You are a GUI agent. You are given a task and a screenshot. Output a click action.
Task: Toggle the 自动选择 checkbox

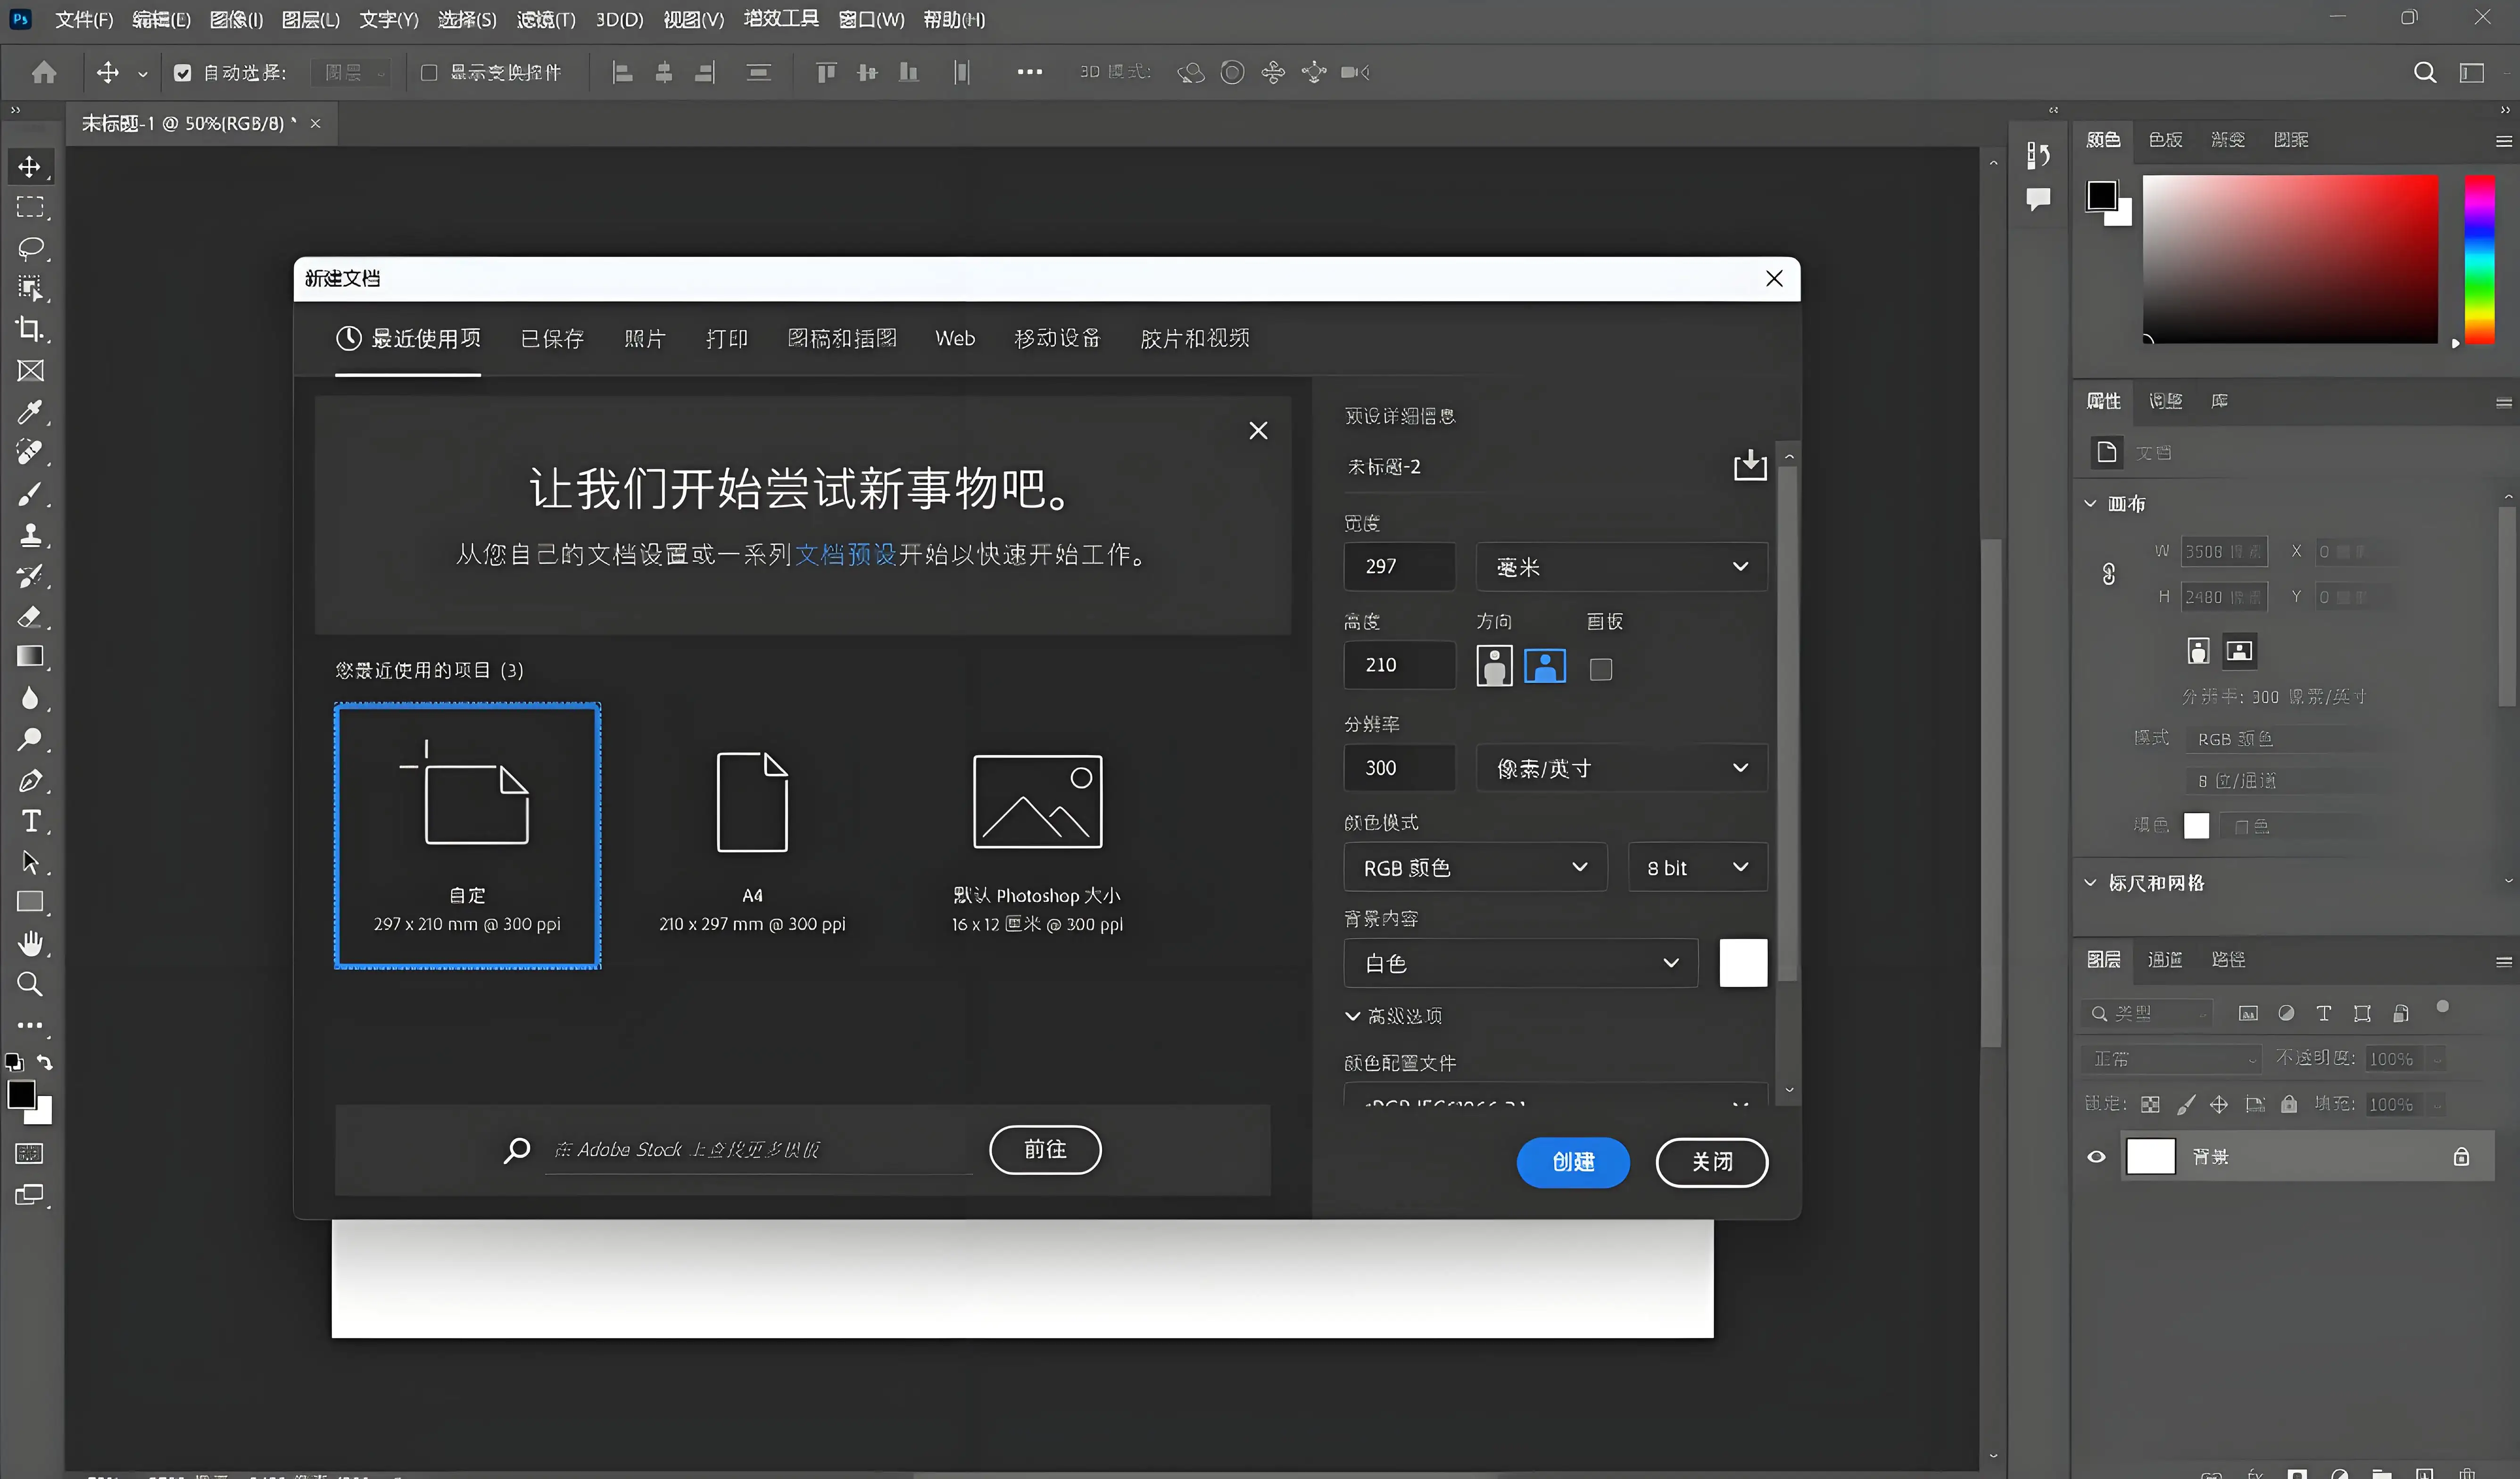[x=182, y=72]
